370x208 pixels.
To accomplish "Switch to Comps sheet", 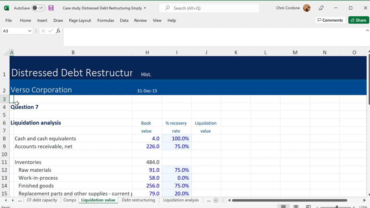I will click(70, 200).
